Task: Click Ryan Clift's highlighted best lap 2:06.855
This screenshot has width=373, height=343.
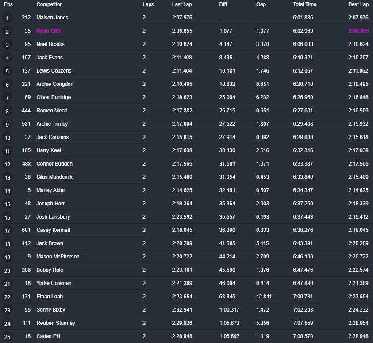Action: [x=358, y=31]
